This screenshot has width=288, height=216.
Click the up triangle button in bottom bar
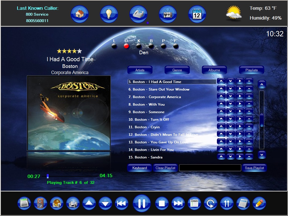coord(89,203)
